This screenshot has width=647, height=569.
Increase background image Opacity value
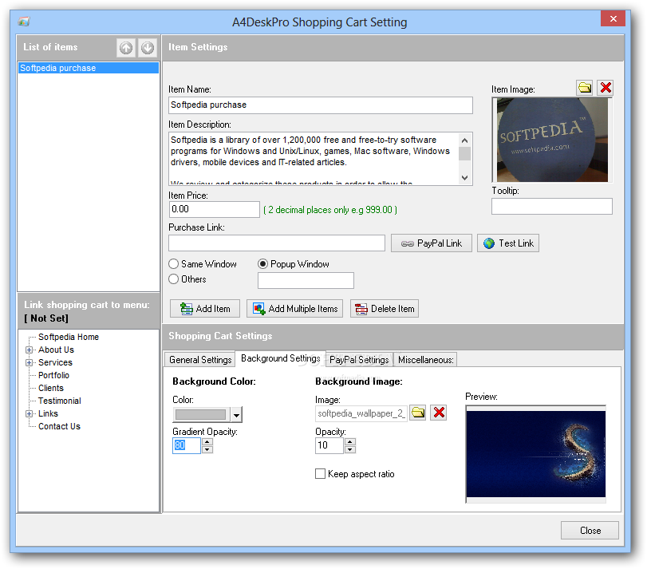[350, 441]
